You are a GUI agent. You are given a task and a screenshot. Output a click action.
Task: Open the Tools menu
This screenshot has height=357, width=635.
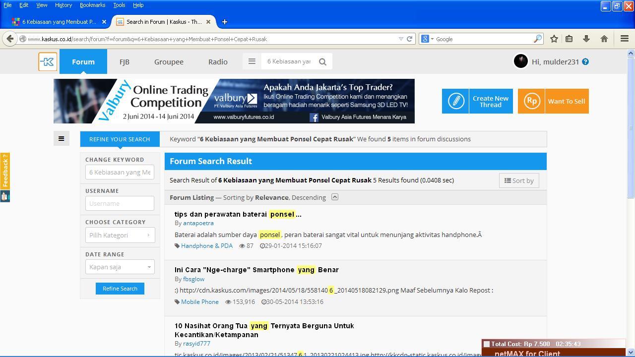click(119, 5)
